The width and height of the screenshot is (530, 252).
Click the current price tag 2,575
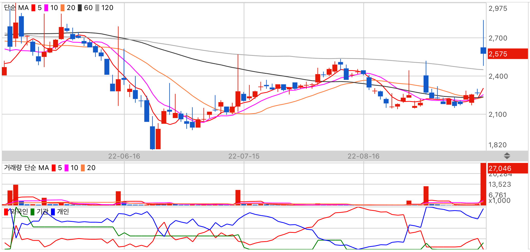coord(508,54)
